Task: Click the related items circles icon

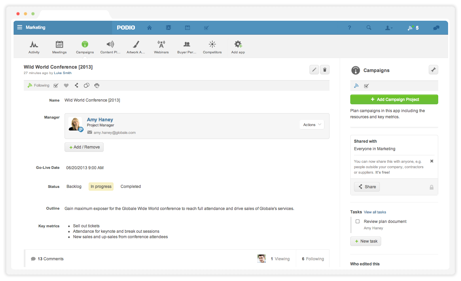Action: tap(87, 86)
